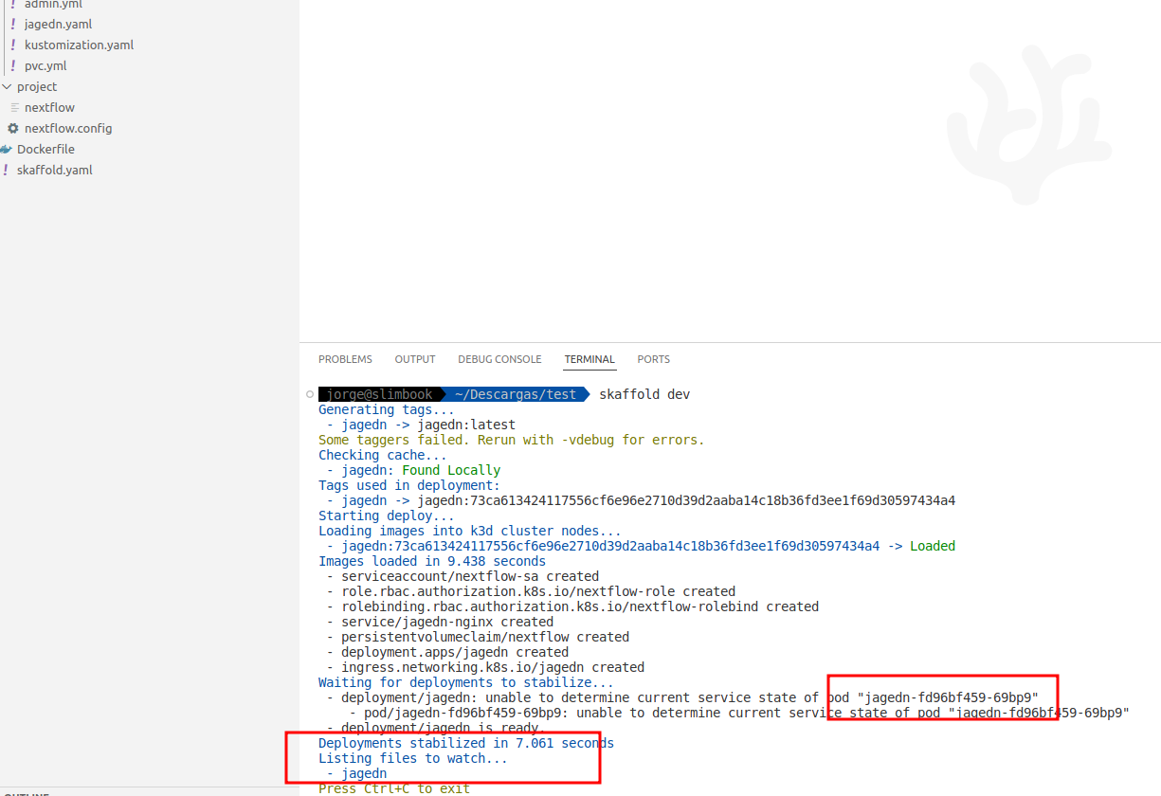
Task: Show the DEBUG CONSOLE tab
Action: (x=499, y=359)
